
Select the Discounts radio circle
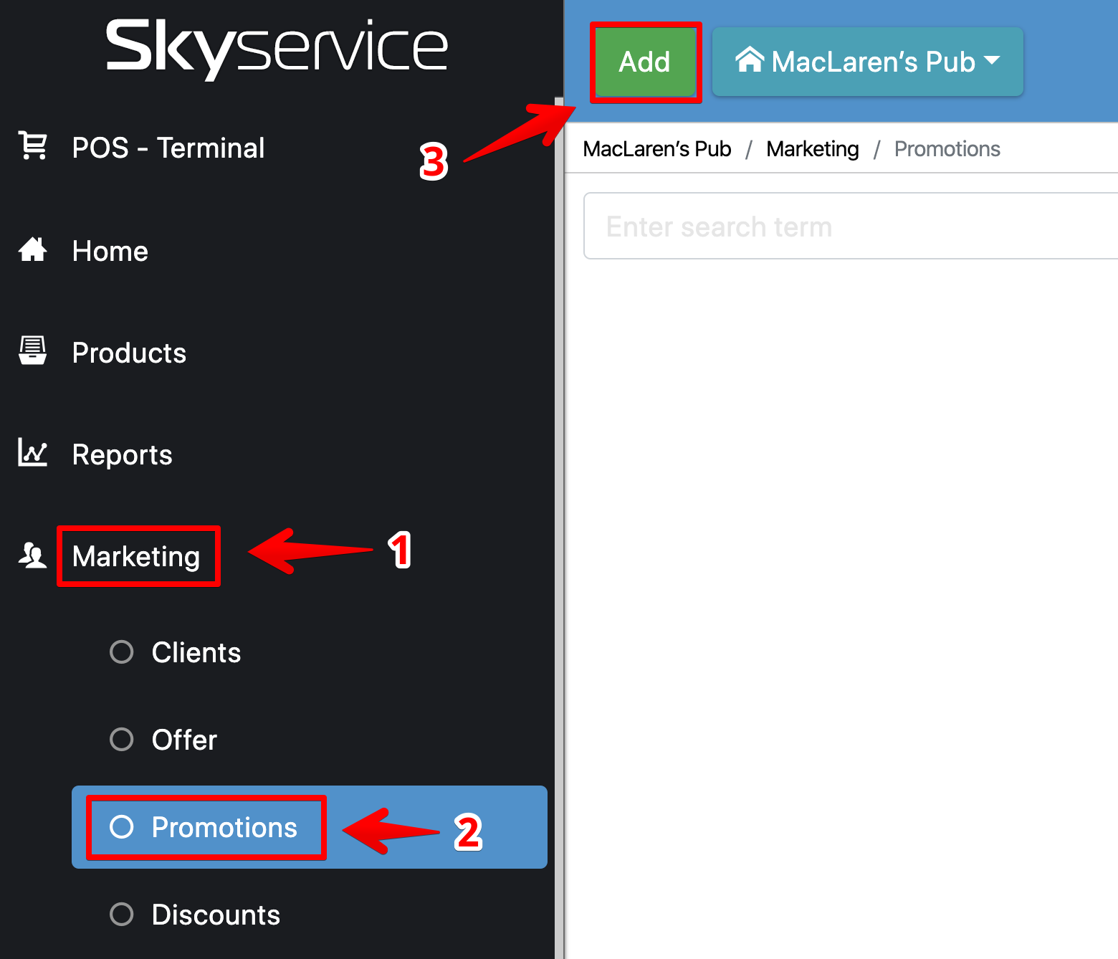pos(122,914)
